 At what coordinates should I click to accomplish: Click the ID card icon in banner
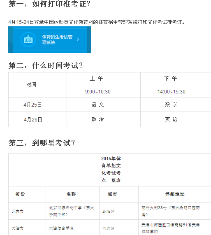tap(28, 40)
